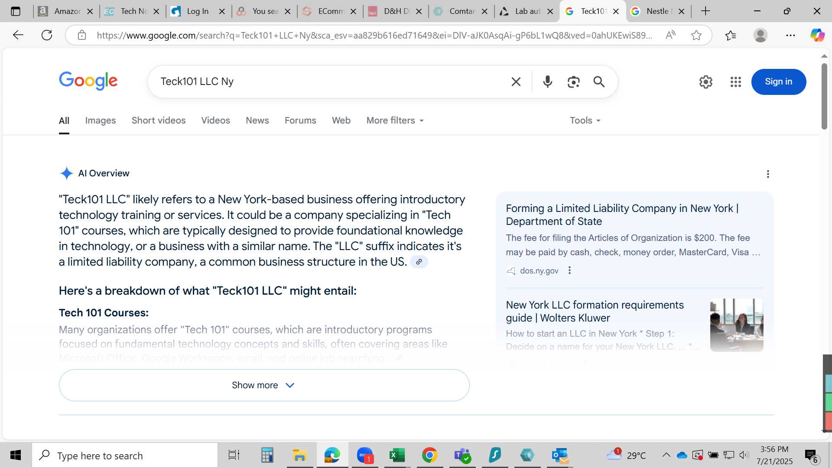The height and width of the screenshot is (468, 832).
Task: Open Forming a Limited Liability Company link
Action: tap(622, 214)
